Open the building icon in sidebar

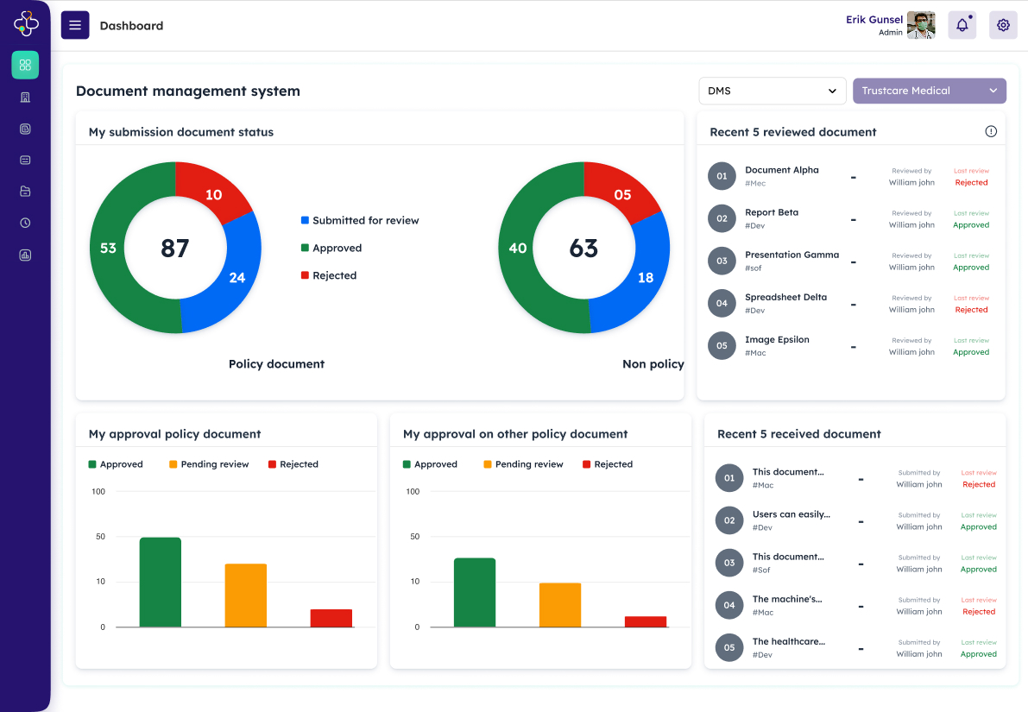coord(25,98)
